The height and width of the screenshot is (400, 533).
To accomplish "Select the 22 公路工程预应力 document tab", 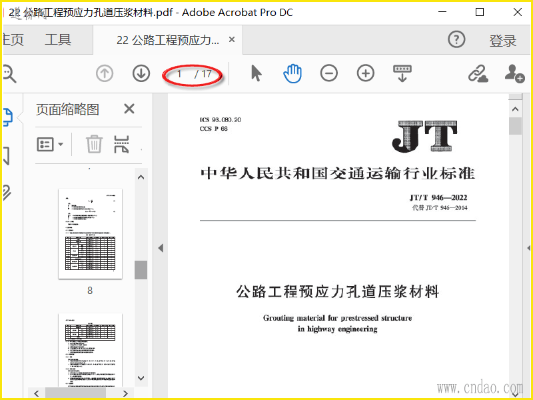I will point(168,40).
